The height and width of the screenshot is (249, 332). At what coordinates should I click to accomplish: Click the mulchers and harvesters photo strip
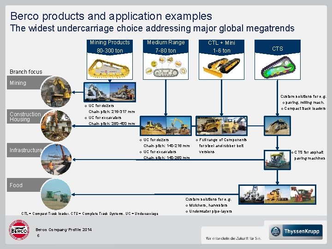(278, 195)
